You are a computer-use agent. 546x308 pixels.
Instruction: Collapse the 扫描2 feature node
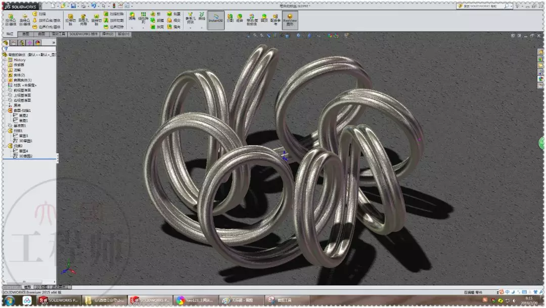[5, 146]
